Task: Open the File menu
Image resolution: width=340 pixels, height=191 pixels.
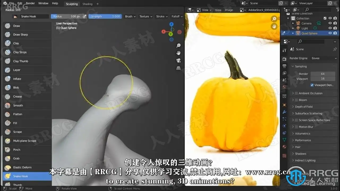Action: [12, 3]
